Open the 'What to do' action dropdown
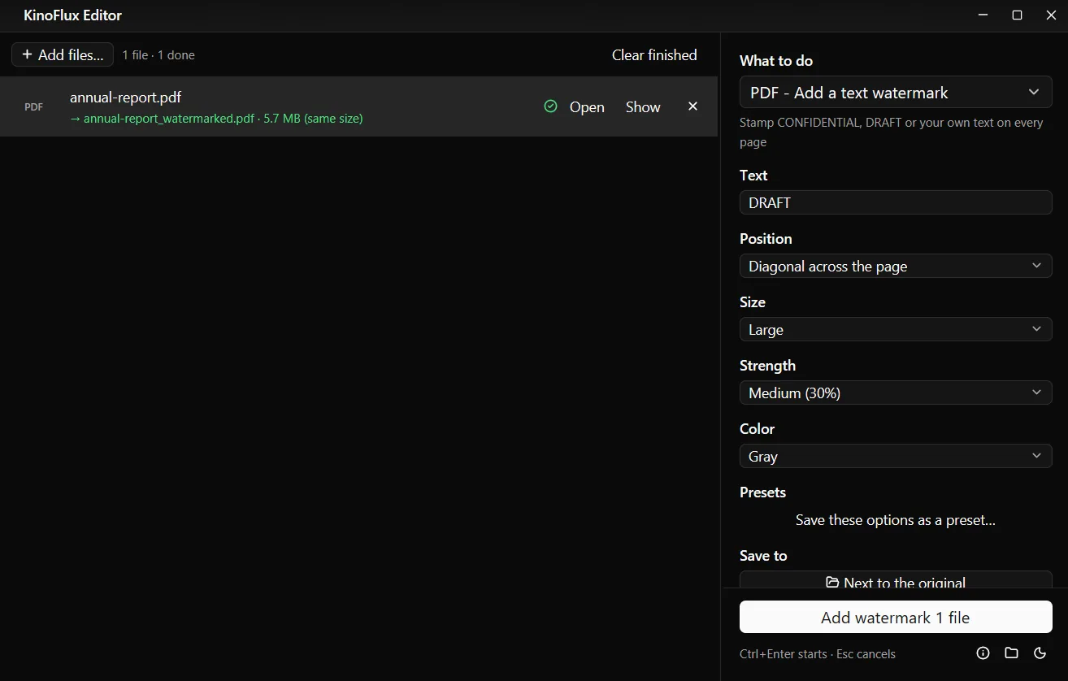 coord(896,93)
